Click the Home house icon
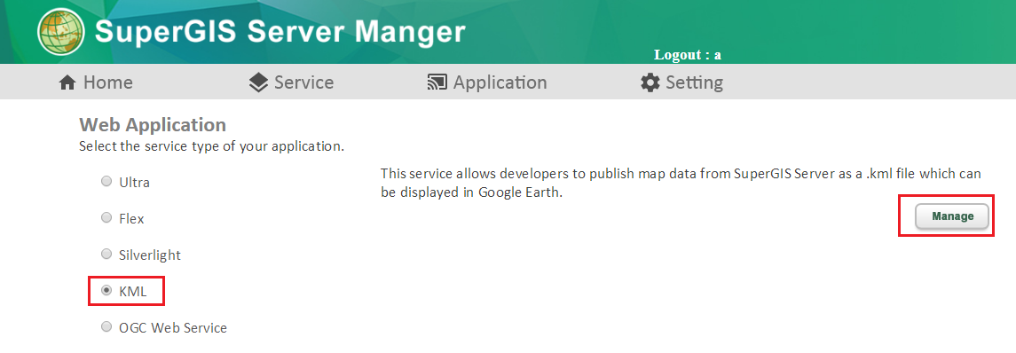1016x353 pixels. coord(67,82)
